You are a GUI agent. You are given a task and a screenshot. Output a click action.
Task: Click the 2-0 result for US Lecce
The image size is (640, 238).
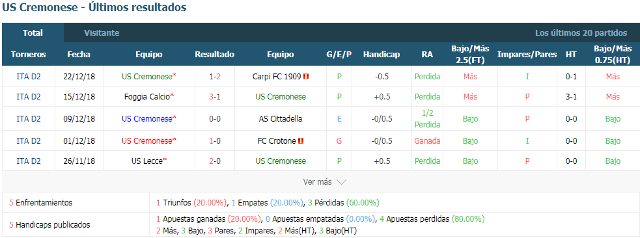point(215,161)
